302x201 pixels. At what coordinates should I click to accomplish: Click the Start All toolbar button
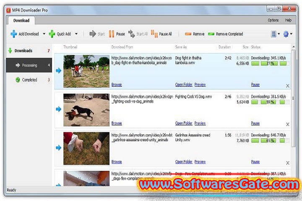click(138, 34)
